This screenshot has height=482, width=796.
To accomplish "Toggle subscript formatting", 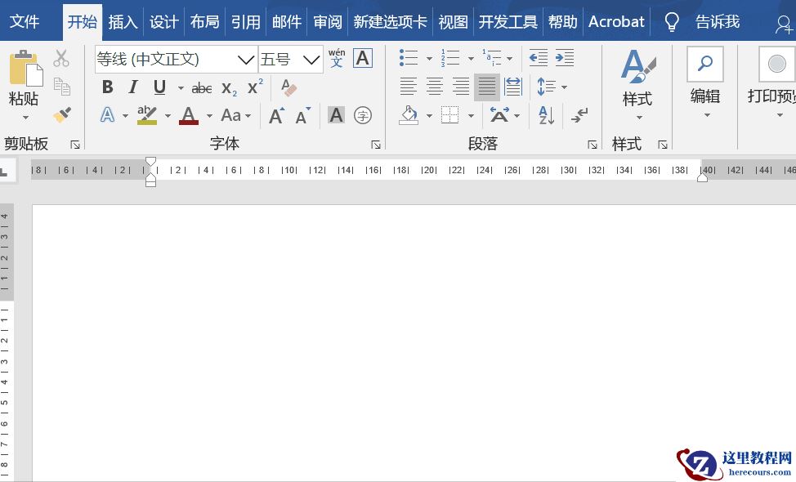I will point(229,88).
